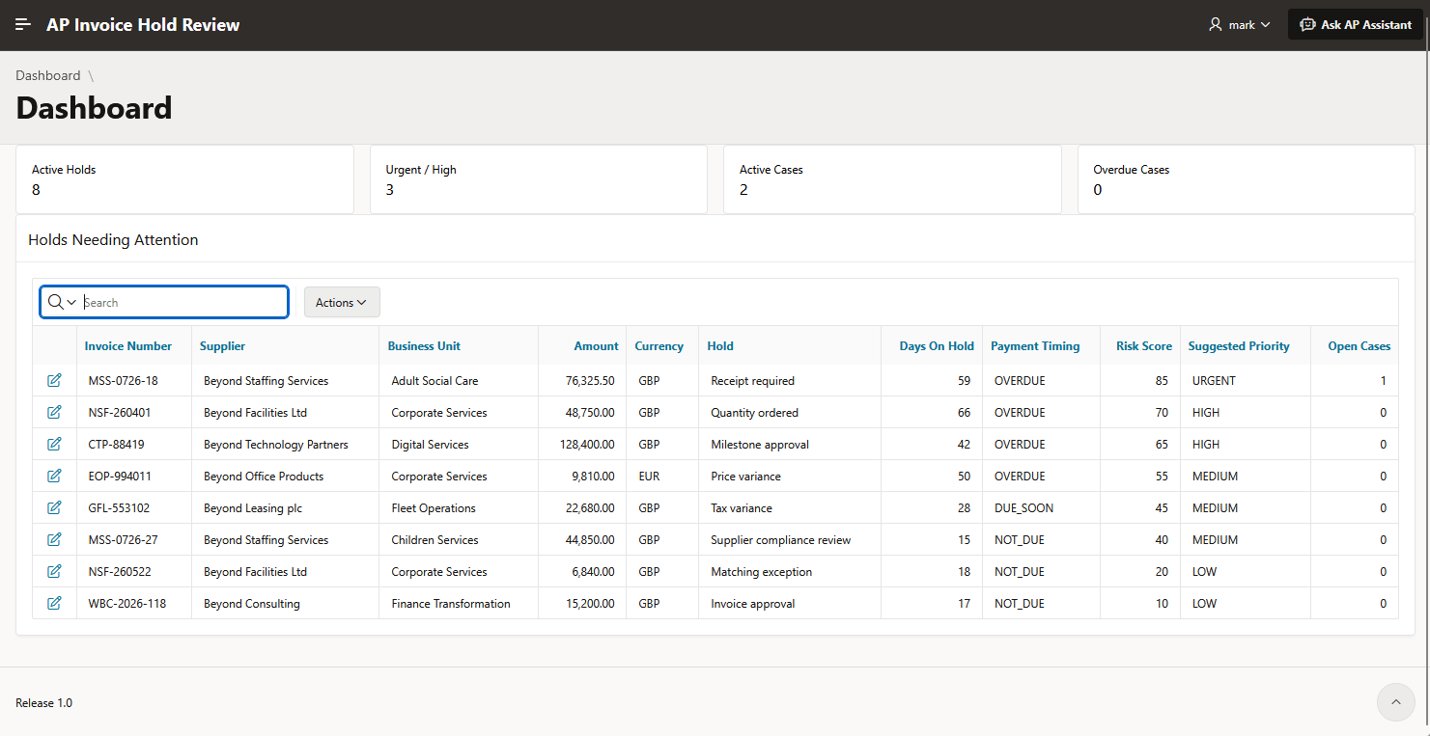Image resolution: width=1430 pixels, height=736 pixels.
Task: Click the Ask AP Assistant button
Action: coord(1356,25)
